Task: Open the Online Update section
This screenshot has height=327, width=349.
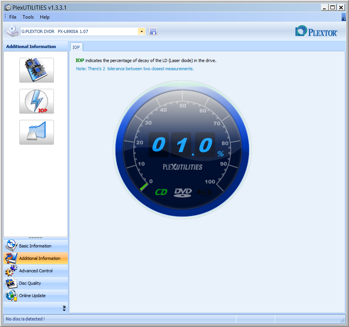Action: coord(36,296)
